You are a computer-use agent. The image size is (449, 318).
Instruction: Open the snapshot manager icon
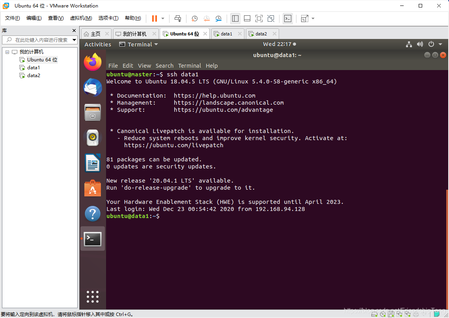[218, 18]
